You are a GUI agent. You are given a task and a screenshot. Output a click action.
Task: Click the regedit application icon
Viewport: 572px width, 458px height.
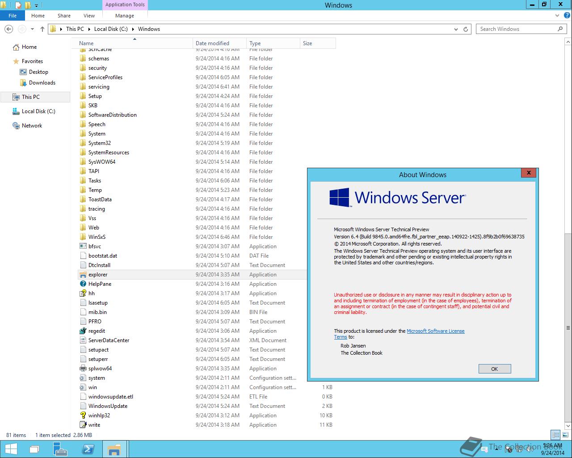coord(83,331)
